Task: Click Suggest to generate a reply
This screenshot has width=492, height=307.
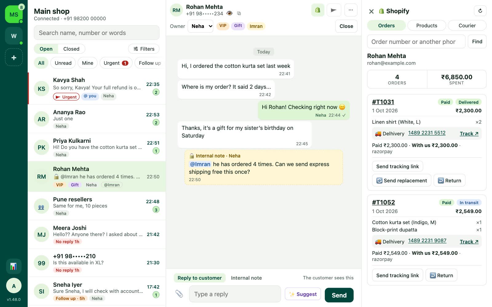Action: [x=303, y=294]
